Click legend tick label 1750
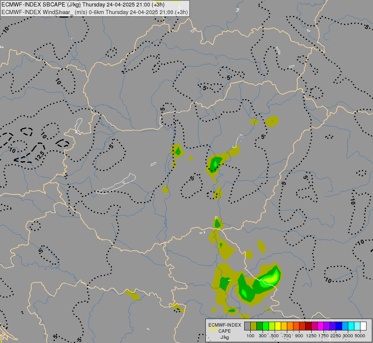Screen dimensions: 373x343 point(323,336)
